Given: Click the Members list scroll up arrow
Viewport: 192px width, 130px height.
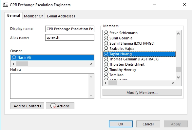Looking at the screenshot, I should pos(179,33).
